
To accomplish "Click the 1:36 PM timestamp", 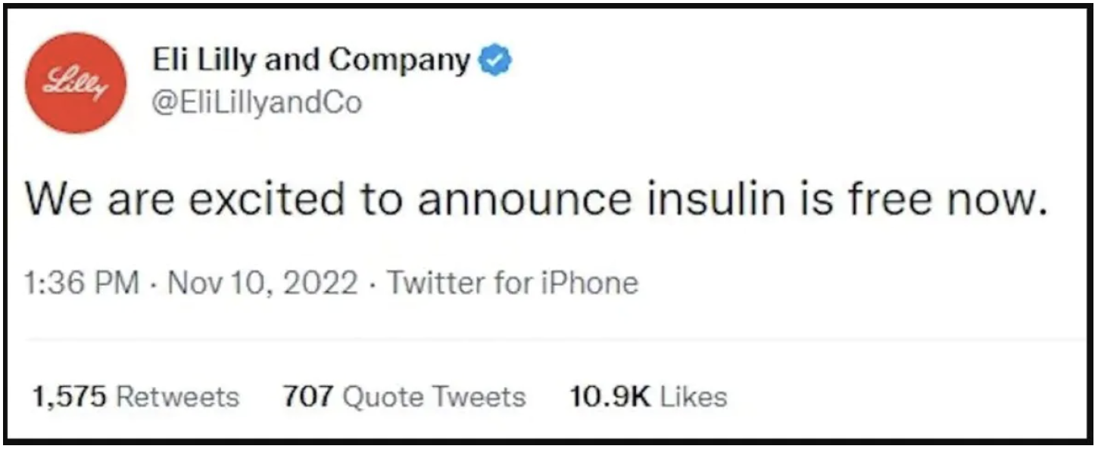I will tap(81, 283).
